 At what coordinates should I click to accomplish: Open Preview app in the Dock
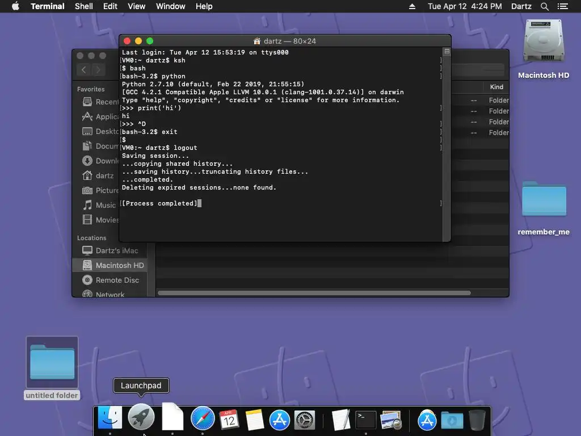pyautogui.click(x=391, y=420)
